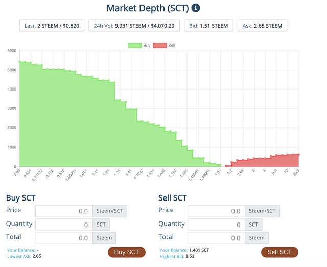The width and height of the screenshot is (327, 267).
Task: Select the 1.48501 price axis label
Action: click(x=194, y=175)
